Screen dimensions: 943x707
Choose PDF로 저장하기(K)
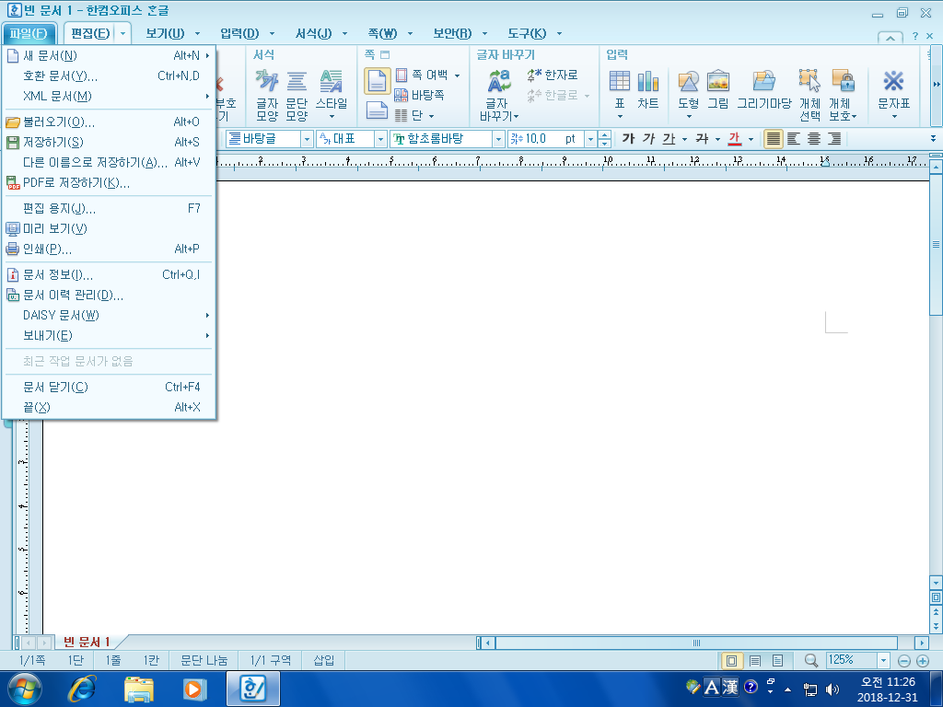[109, 183]
